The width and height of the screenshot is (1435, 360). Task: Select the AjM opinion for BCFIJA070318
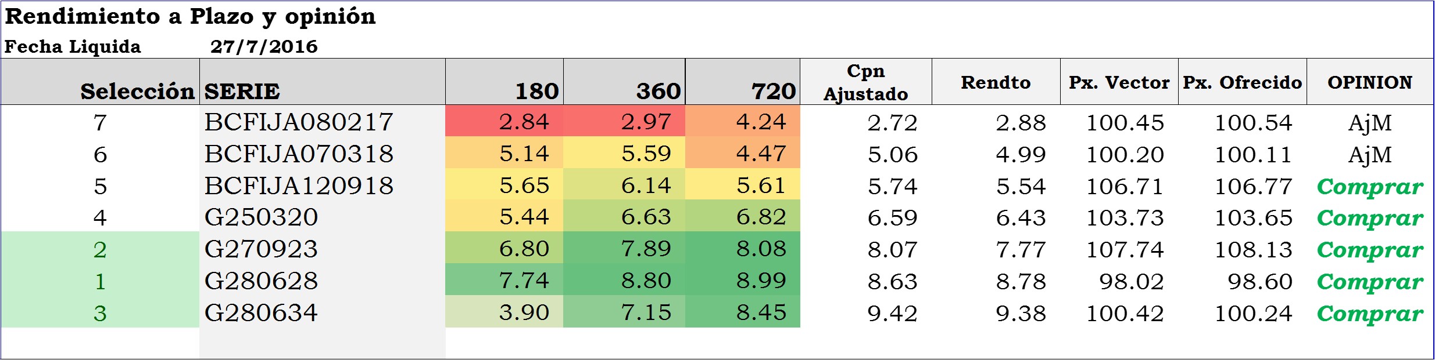pos(1369,154)
